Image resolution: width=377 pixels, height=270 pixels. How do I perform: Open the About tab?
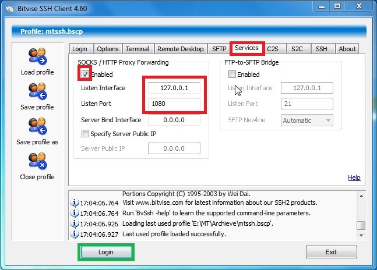[347, 49]
